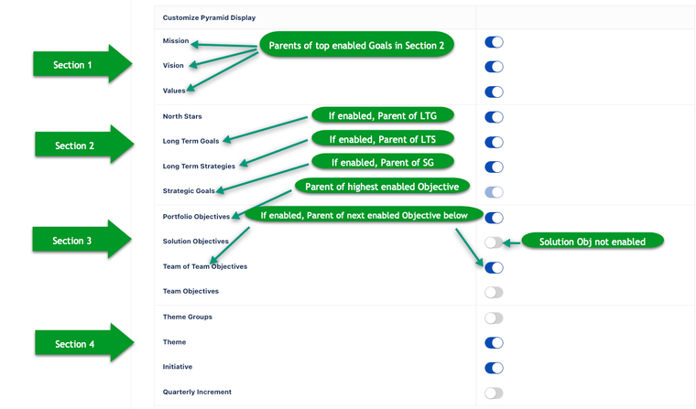Screen dimensions: 696x409
Task: Disable the Theme toggle
Action: pyautogui.click(x=494, y=343)
